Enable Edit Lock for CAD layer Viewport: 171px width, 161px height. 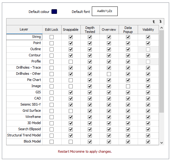[x=51, y=99]
